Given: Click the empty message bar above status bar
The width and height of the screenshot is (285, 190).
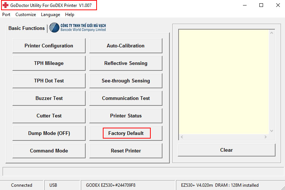Looking at the screenshot, I should pos(143,171).
